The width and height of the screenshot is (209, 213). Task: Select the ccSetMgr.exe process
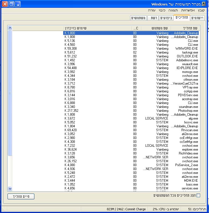point(131,142)
